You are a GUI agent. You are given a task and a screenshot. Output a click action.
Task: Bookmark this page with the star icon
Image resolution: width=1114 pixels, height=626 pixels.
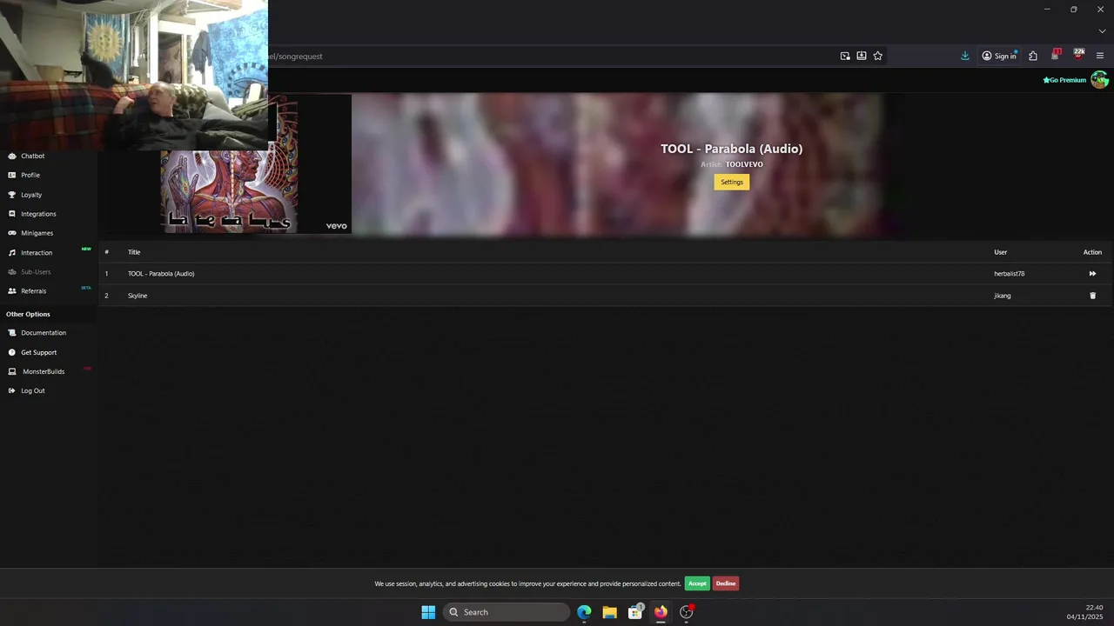tap(878, 56)
